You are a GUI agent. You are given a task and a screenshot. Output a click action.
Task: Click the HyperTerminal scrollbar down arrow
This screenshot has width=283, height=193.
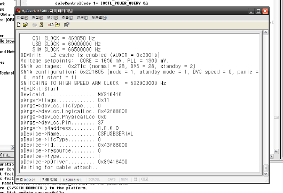[266, 174]
